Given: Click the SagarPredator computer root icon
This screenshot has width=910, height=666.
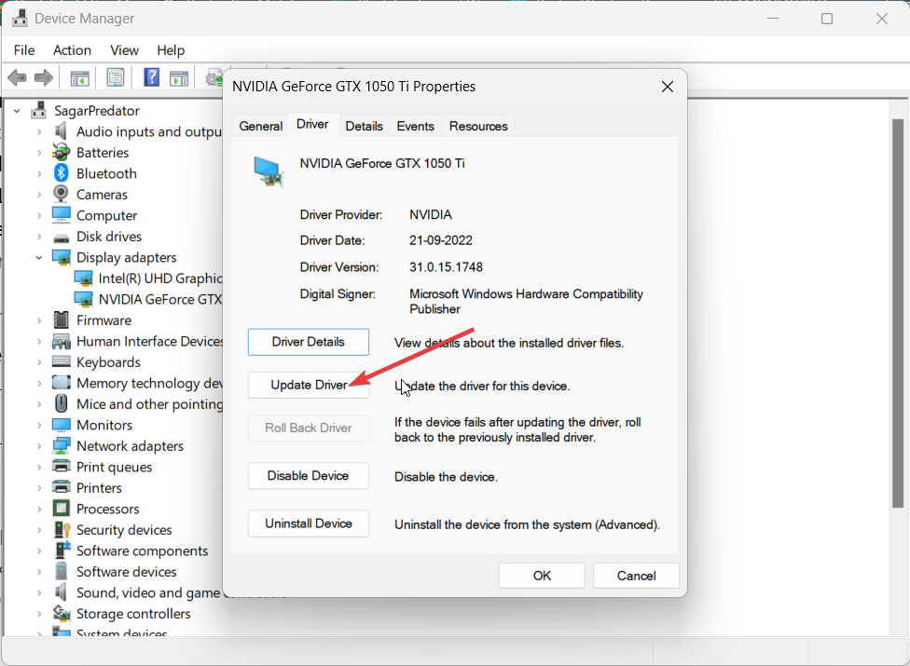Looking at the screenshot, I should click(39, 110).
